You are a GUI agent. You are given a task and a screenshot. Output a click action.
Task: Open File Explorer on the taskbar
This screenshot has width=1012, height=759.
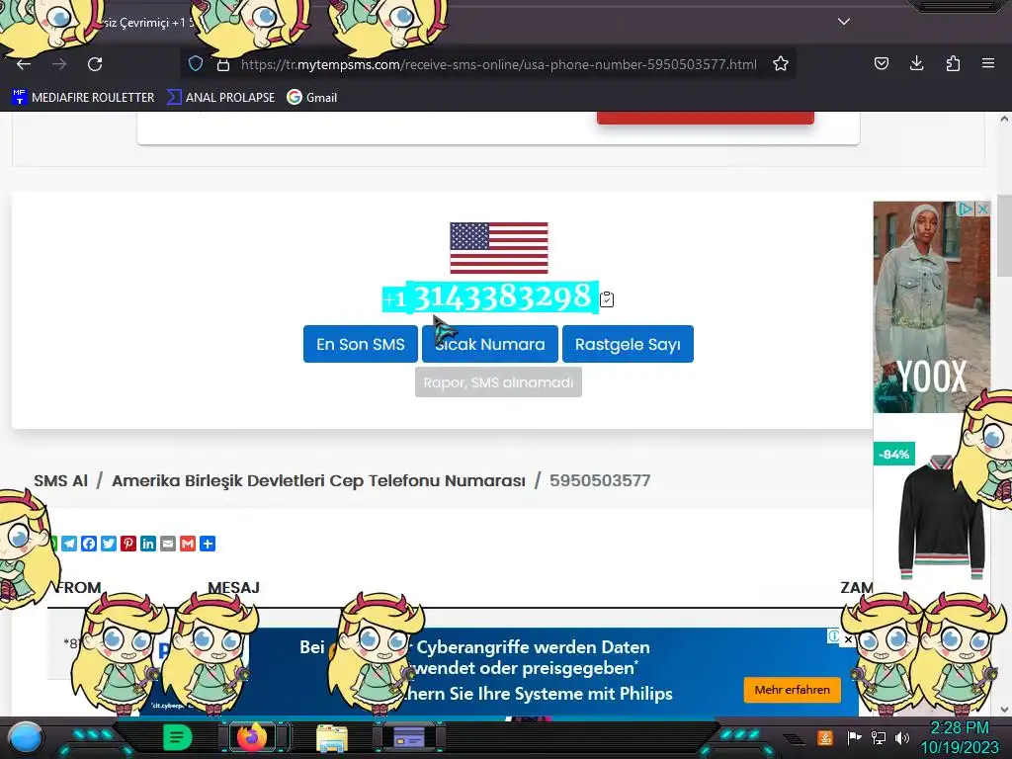[x=332, y=738]
